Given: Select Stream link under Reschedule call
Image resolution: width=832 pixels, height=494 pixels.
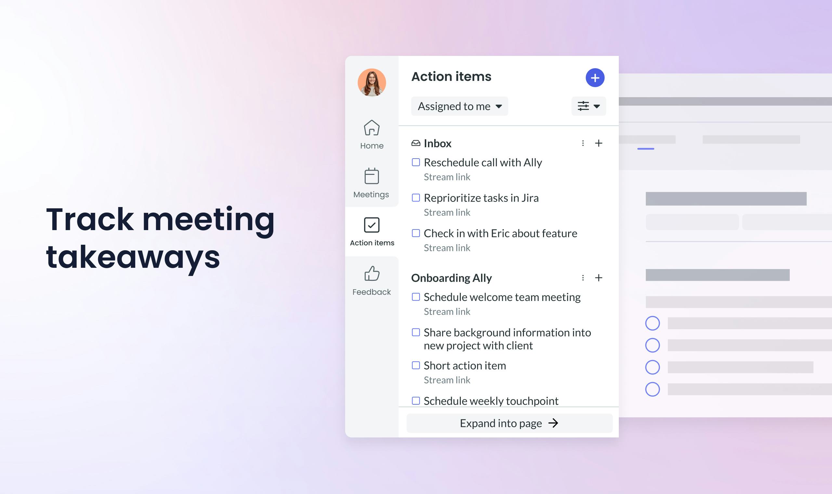Looking at the screenshot, I should pyautogui.click(x=446, y=176).
